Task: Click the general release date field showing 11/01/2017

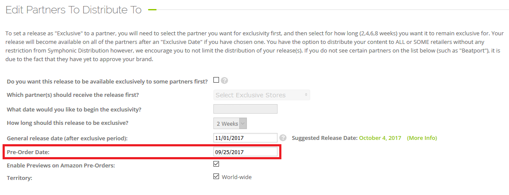Action: [x=245, y=138]
